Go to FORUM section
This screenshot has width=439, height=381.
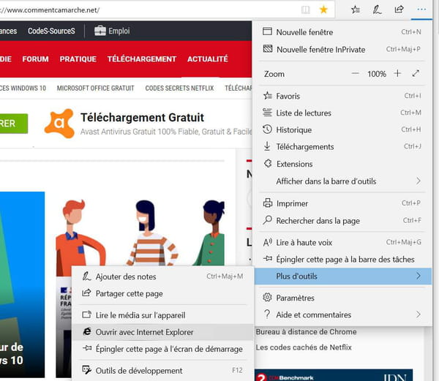[36, 59]
